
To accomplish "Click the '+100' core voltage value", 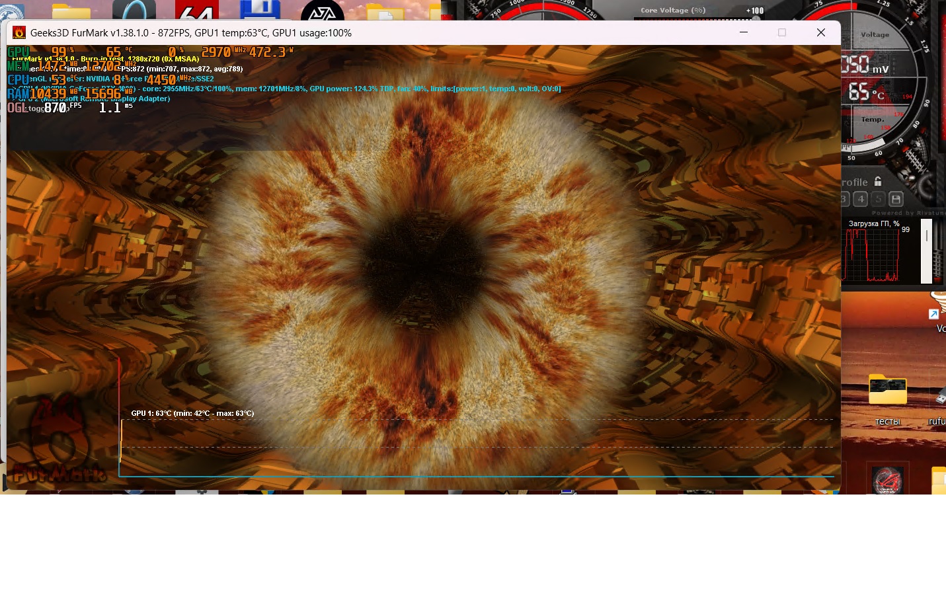I will (x=755, y=11).
